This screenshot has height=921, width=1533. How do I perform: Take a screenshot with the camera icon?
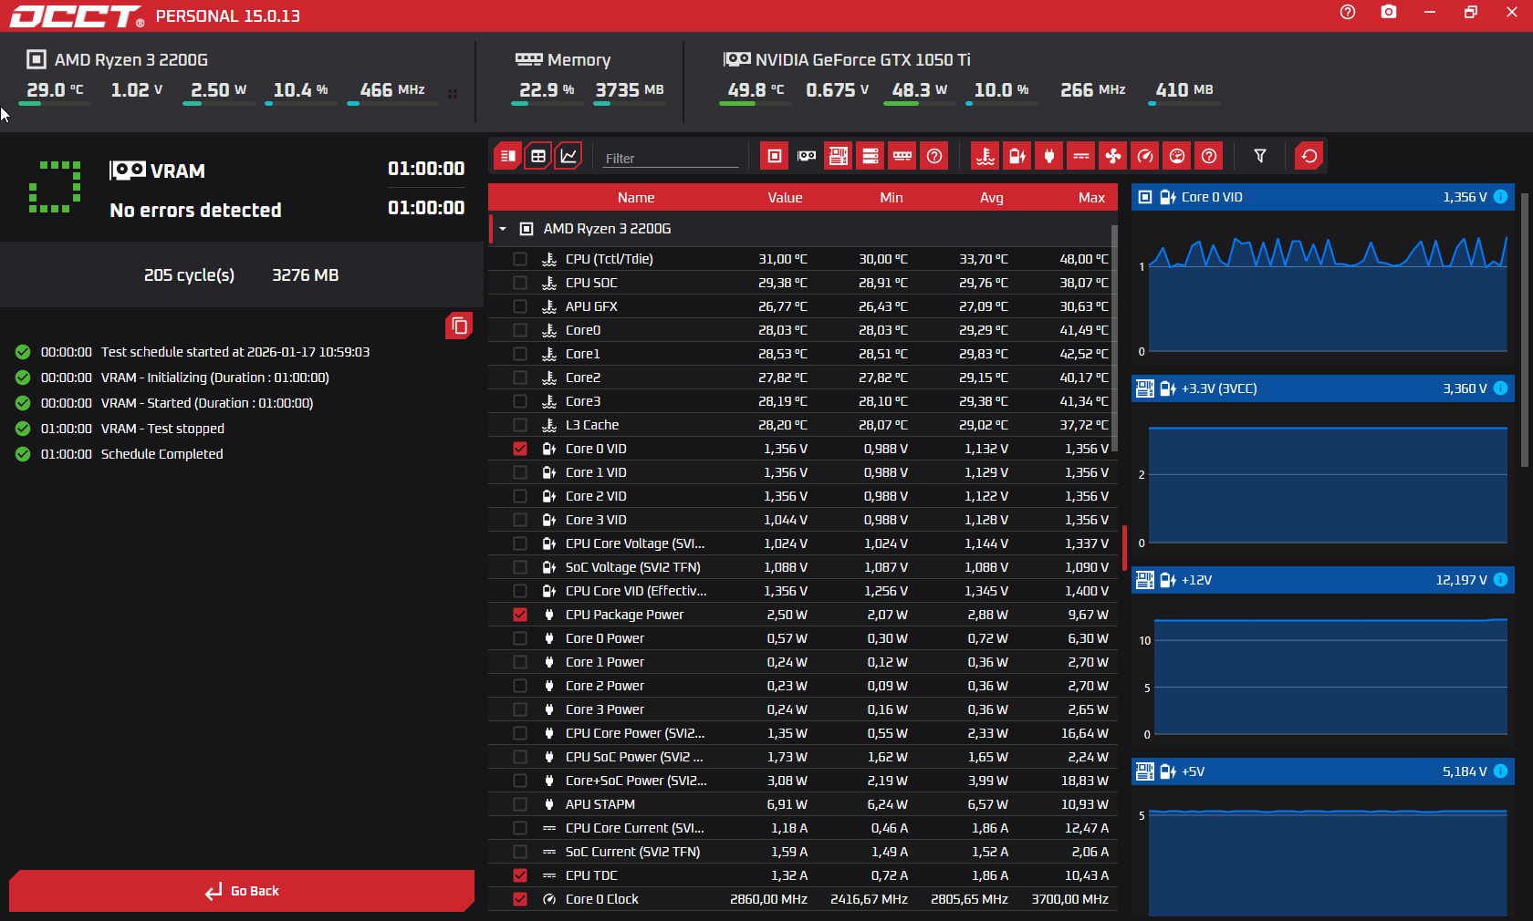click(1389, 12)
